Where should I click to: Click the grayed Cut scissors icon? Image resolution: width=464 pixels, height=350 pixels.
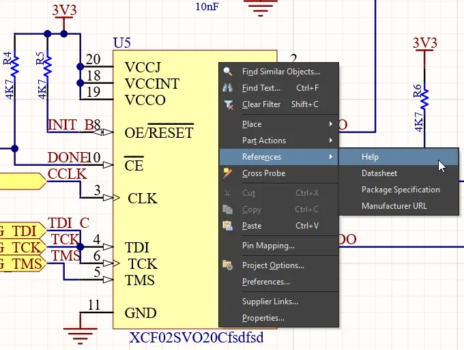[x=227, y=193]
